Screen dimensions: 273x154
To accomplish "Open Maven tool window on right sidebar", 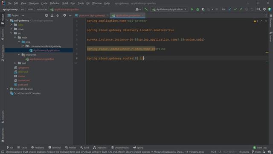I will coord(271,37).
